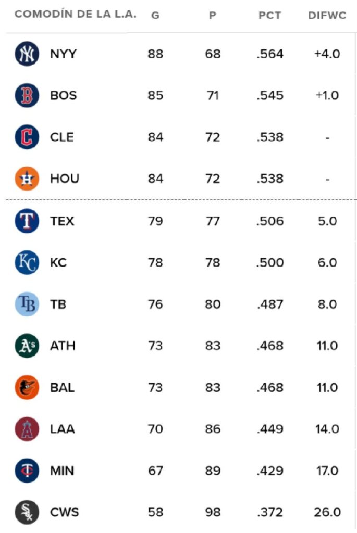Select the Kansas City Royals logo

coord(27,263)
